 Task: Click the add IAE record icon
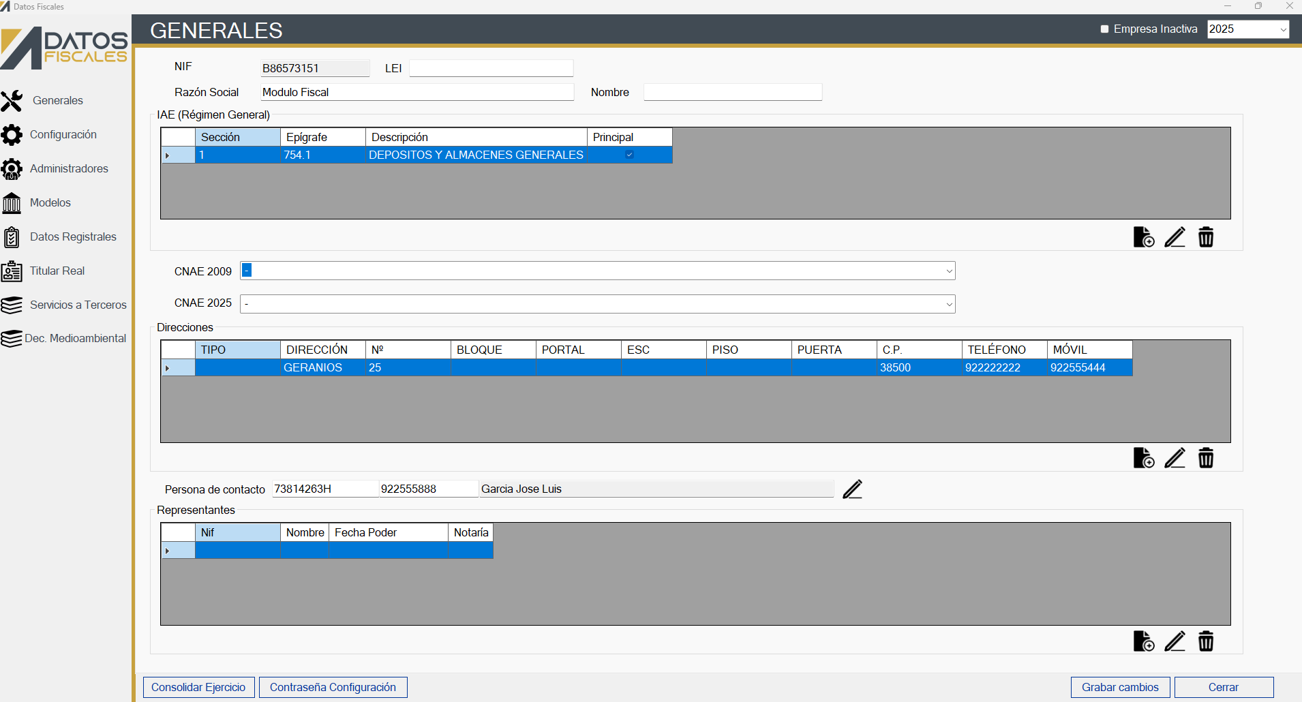tap(1143, 237)
